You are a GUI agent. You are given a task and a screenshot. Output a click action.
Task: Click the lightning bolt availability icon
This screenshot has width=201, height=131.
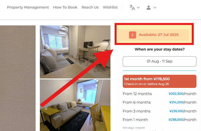[132, 35]
